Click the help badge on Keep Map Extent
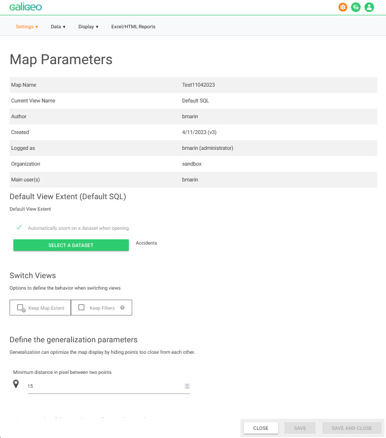Screen dimensions: 386x438 point(23,310)
